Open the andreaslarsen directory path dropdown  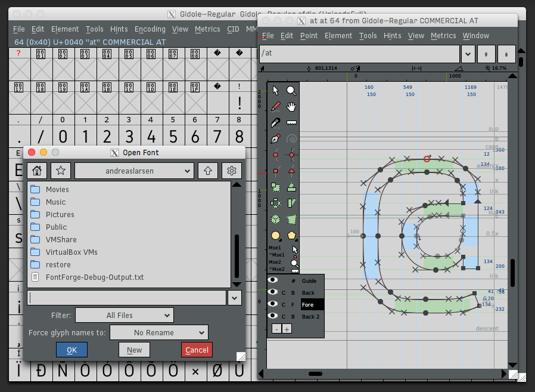pos(134,171)
